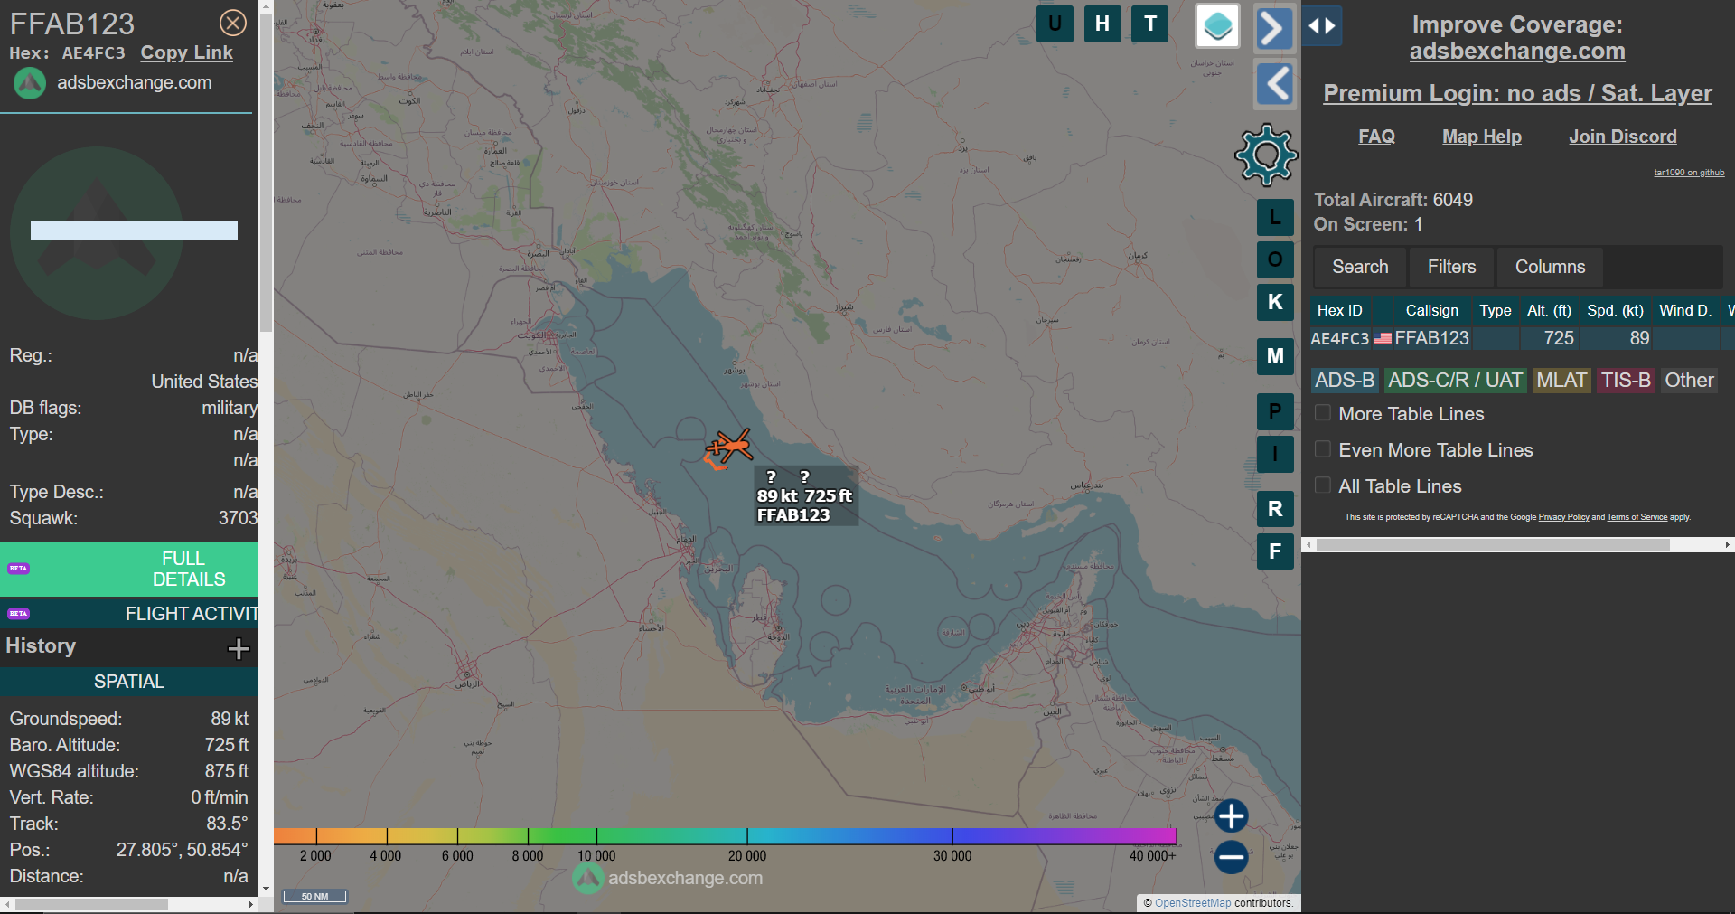The image size is (1735, 914).
Task: Enable the More Table Lines checkbox
Action: pyautogui.click(x=1323, y=413)
